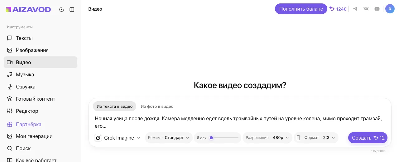
Task: Click the Мои генерации image icon
Action: click(10, 136)
